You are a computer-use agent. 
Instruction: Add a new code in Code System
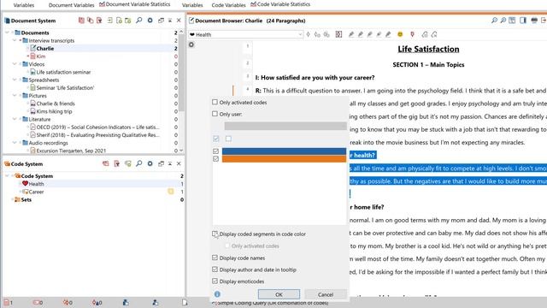coord(128,163)
